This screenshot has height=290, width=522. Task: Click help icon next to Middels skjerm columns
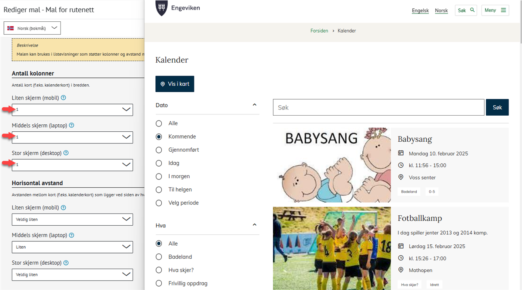[71, 125]
